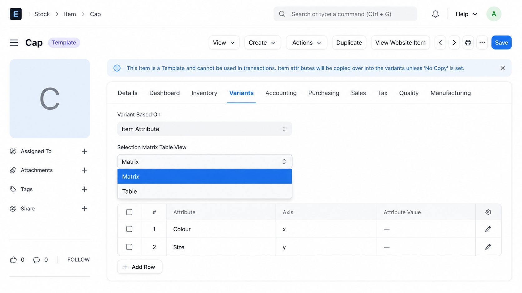Dismiss the template info banner
The image size is (522, 293).
click(x=502, y=68)
